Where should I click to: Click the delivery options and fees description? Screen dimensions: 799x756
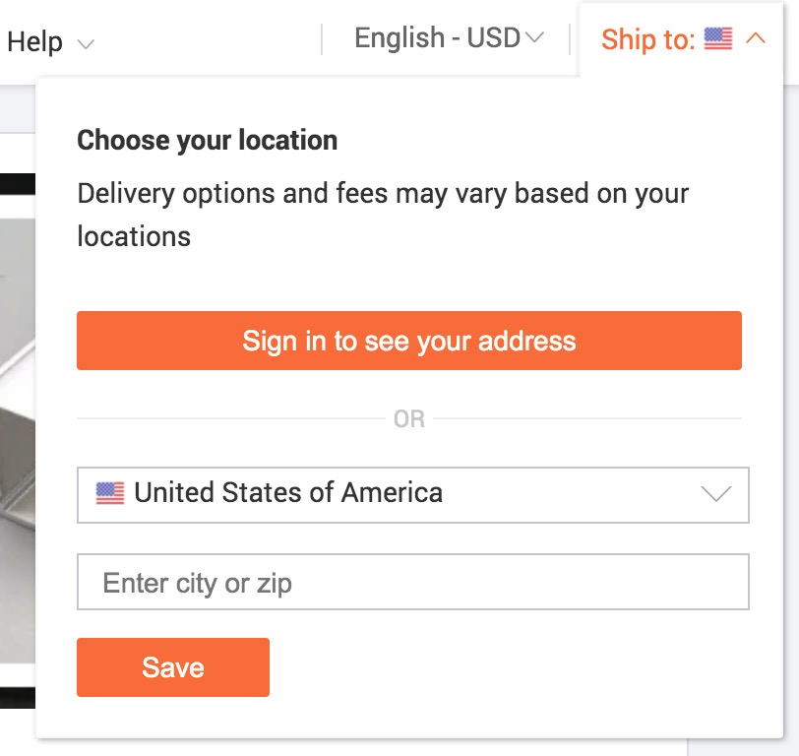(383, 193)
